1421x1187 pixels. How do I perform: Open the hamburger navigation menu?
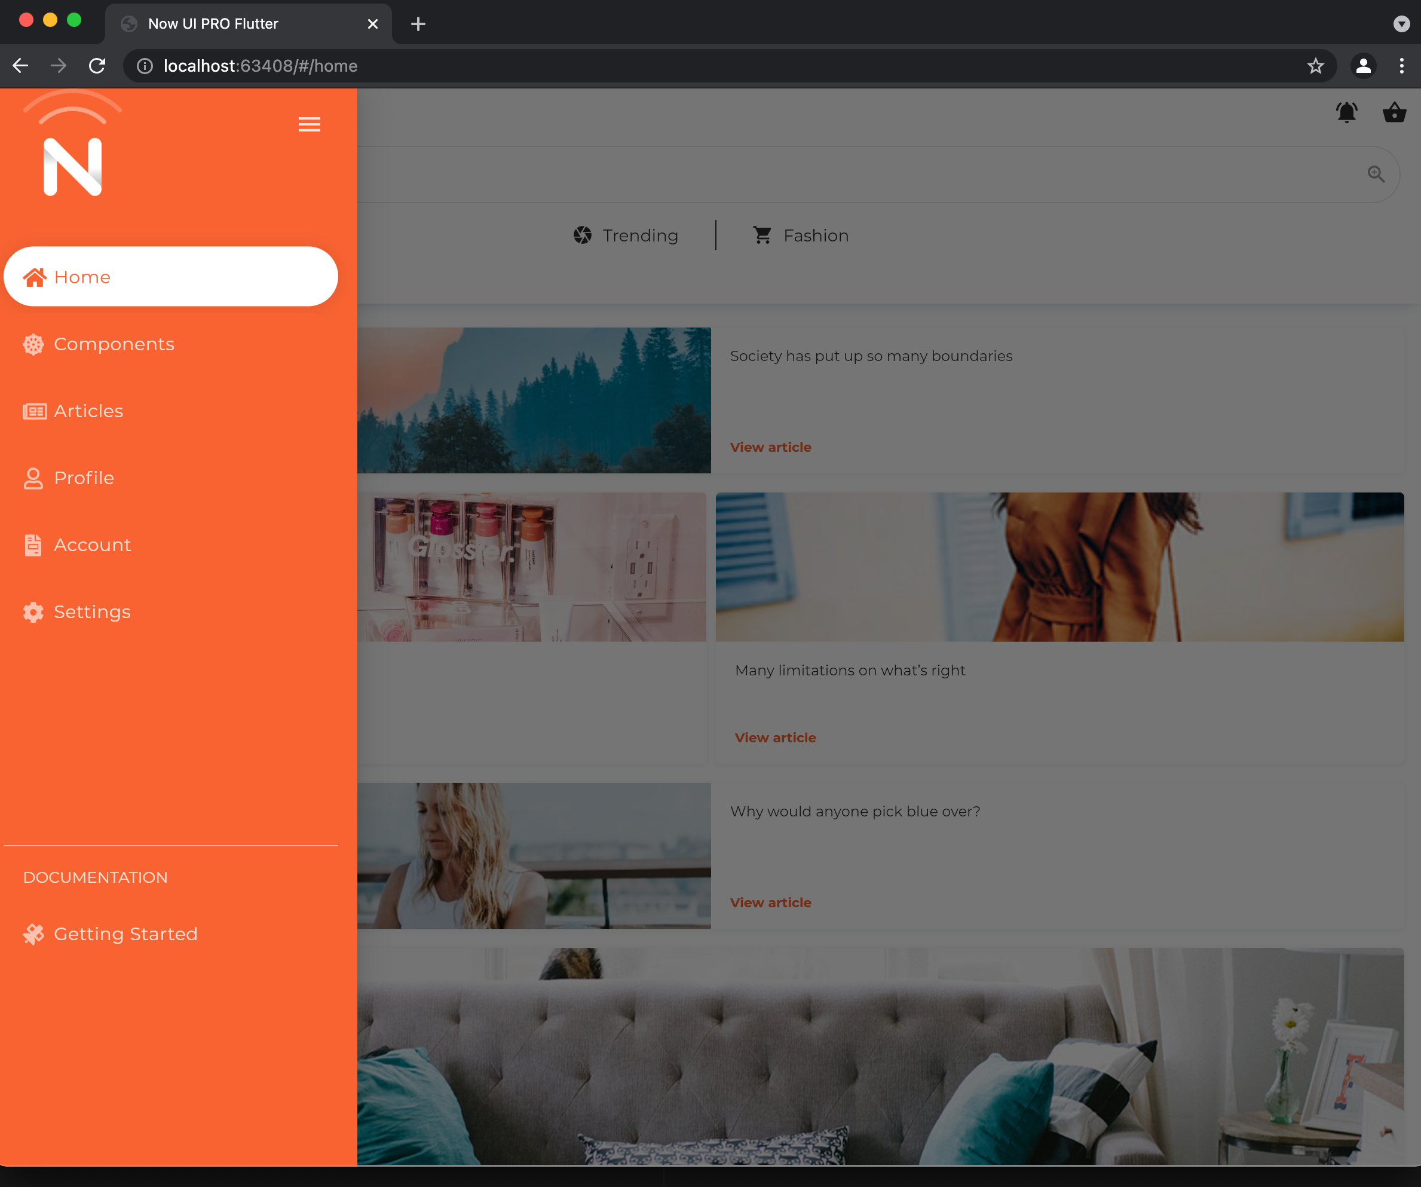[x=310, y=124]
